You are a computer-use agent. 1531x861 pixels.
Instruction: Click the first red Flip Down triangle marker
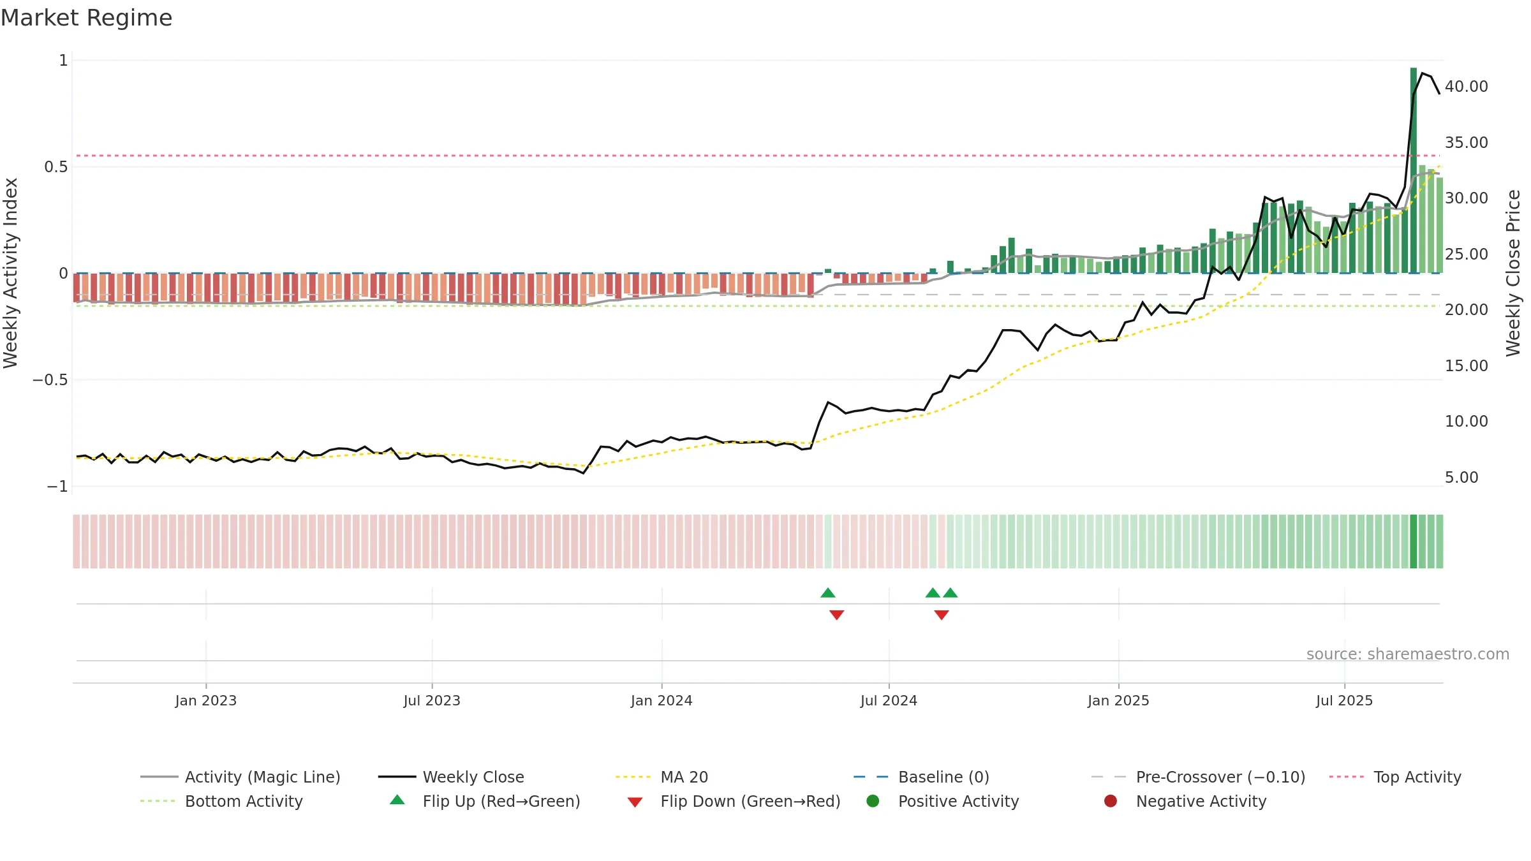(837, 615)
